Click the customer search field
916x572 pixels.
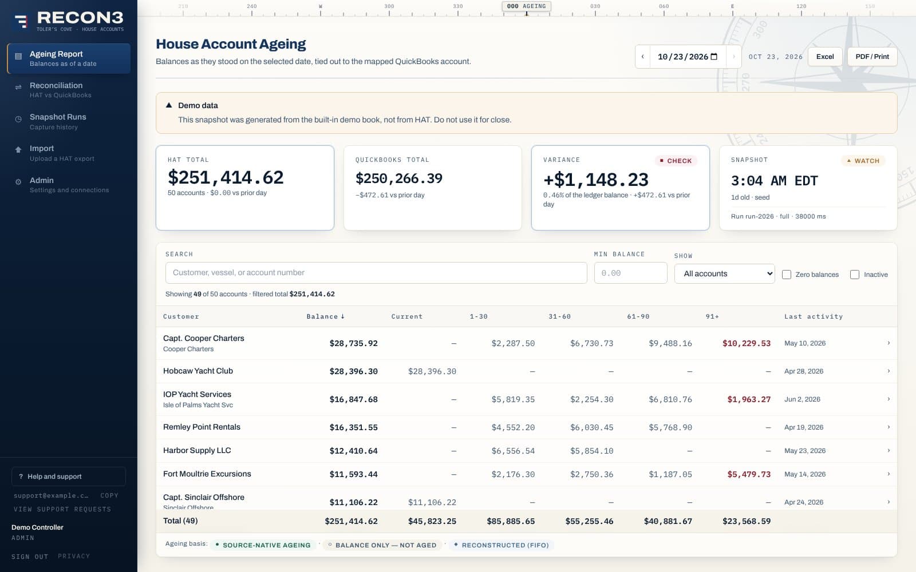coord(376,273)
